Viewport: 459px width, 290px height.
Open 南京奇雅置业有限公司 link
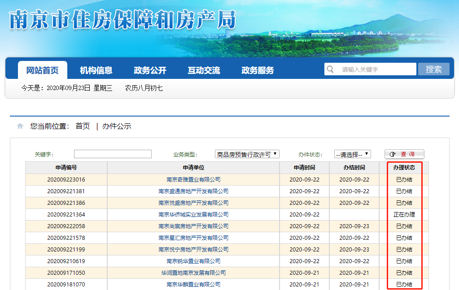[193, 179]
